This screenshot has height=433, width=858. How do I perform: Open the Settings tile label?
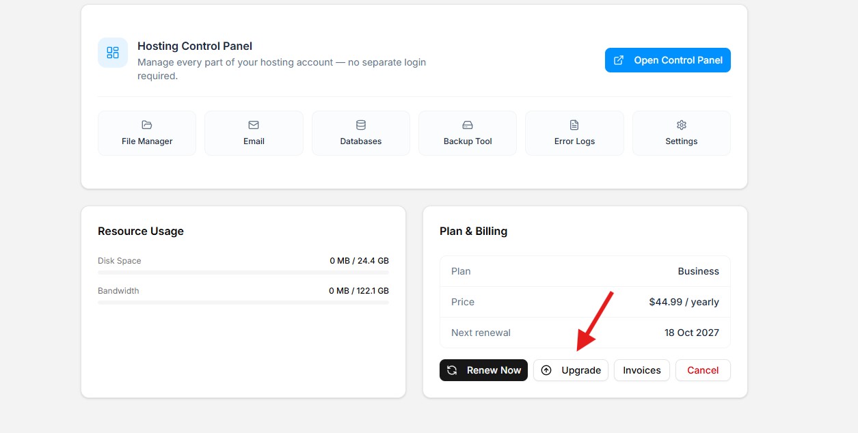pos(682,141)
